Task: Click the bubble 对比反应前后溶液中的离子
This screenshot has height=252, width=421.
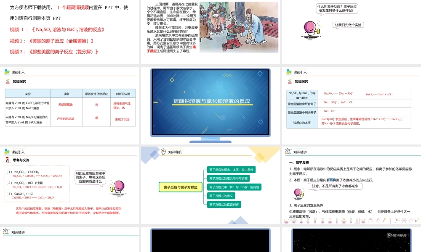Action: point(90,177)
